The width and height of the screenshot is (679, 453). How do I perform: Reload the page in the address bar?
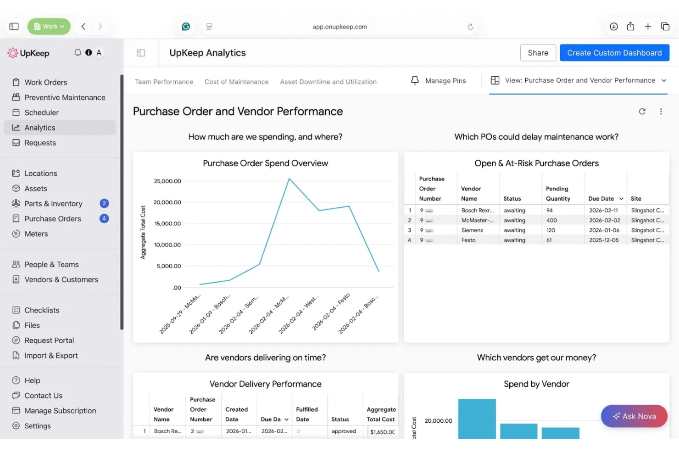(470, 27)
